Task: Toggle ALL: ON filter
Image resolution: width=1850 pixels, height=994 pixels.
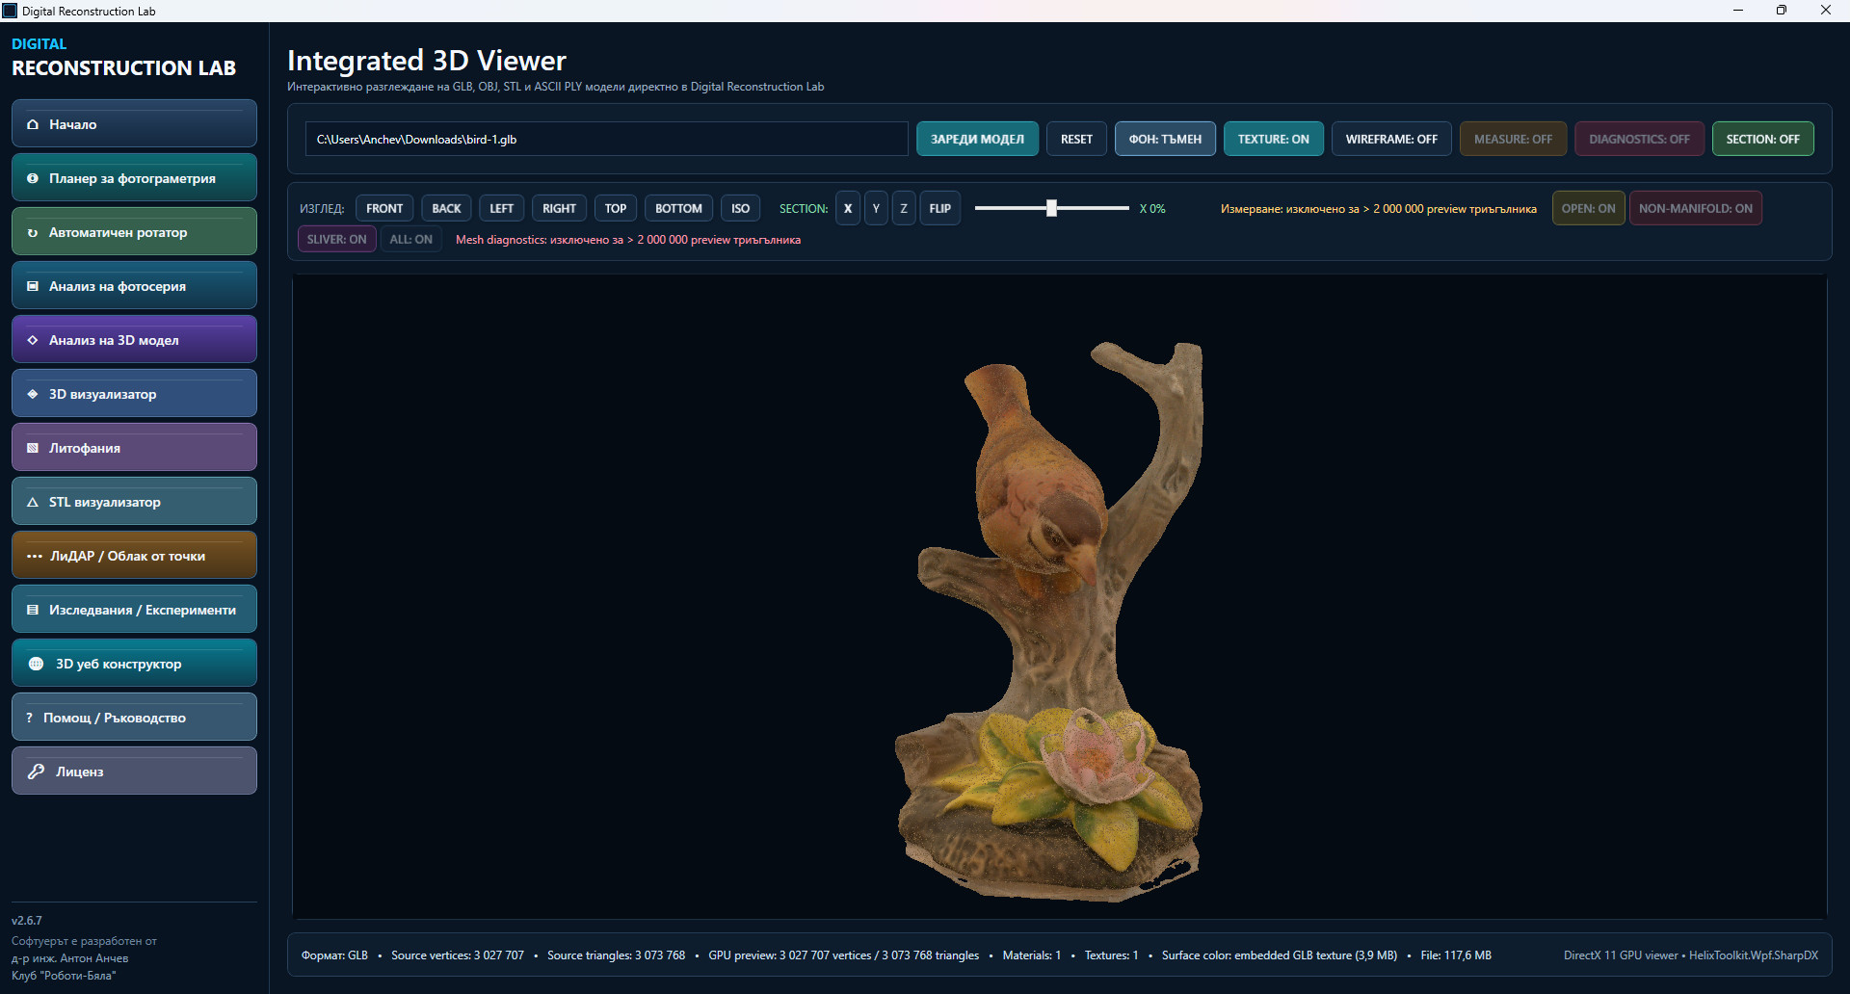Action: [x=410, y=239]
